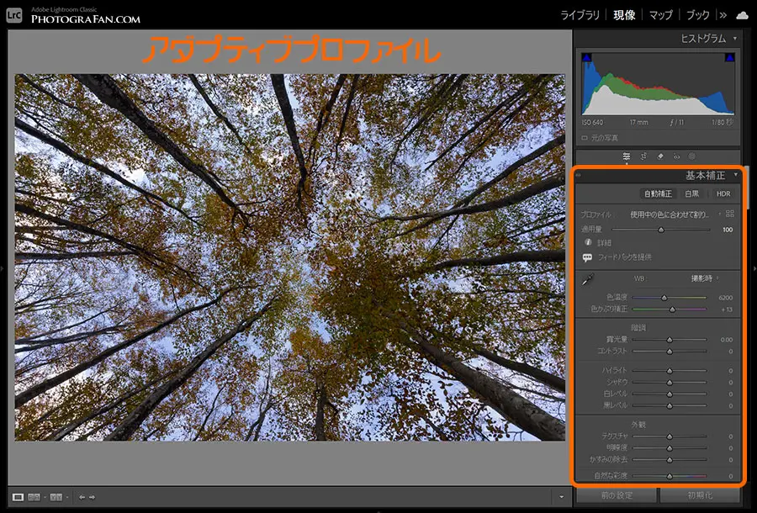Click the 自然な彩度 vibrance slider
Image resolution: width=757 pixels, height=513 pixels.
click(x=670, y=476)
